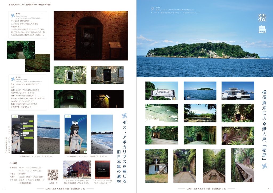The image size is (273, 193).
Task: Click the 三笠ターミナルから船で約10分 access line
Action: pyautogui.click(x=31, y=180)
